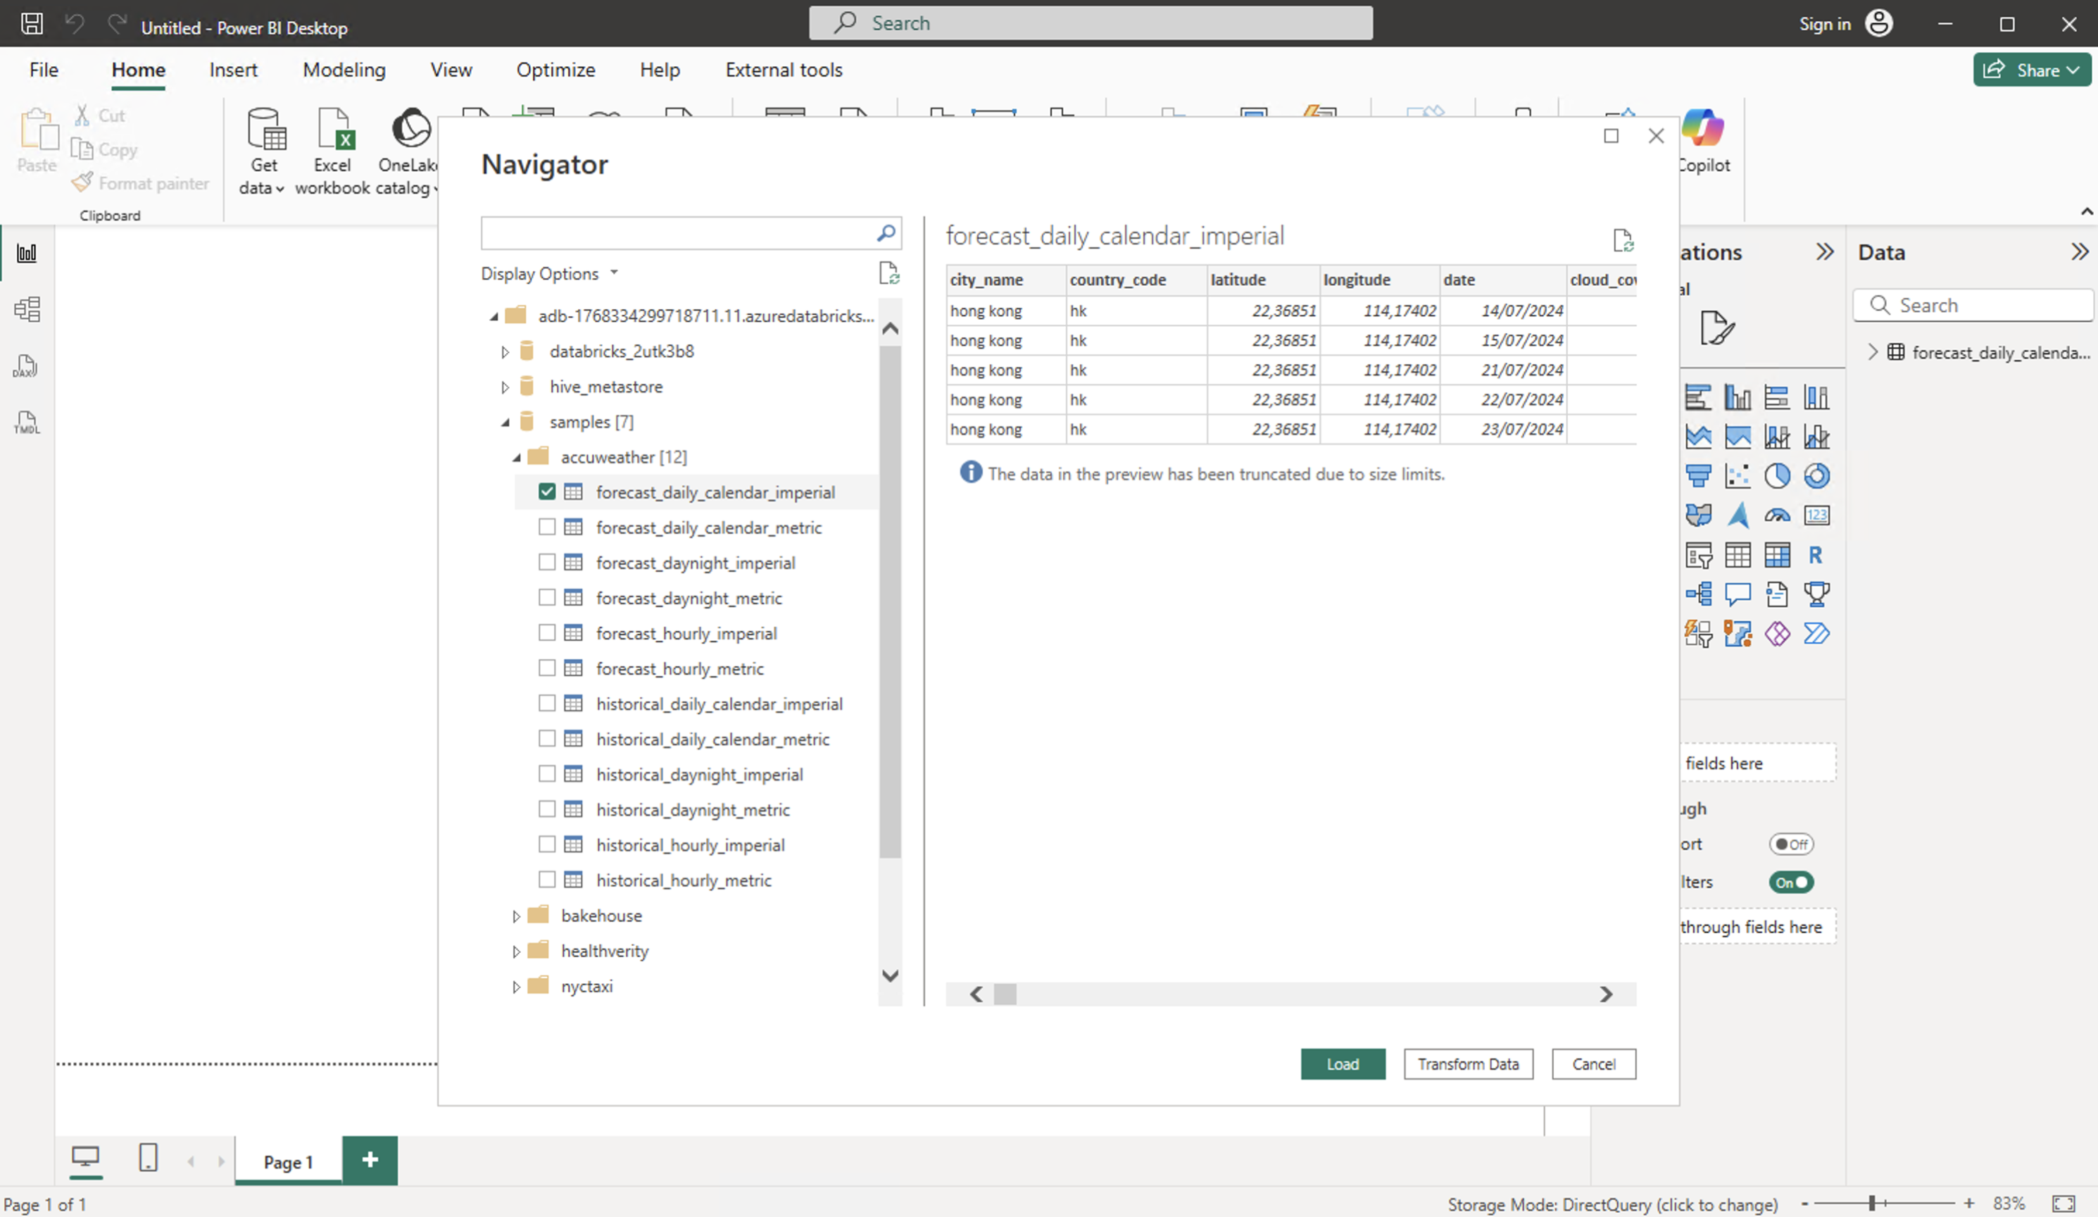Click the refresh preview icon above table
Viewport: 2098px width, 1217px height.
pyautogui.click(x=1623, y=241)
